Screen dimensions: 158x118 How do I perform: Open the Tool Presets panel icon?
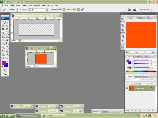click(123, 19)
